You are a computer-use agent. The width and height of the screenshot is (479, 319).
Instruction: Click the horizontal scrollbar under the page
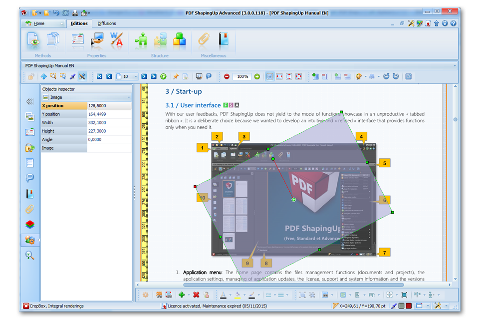click(293, 285)
